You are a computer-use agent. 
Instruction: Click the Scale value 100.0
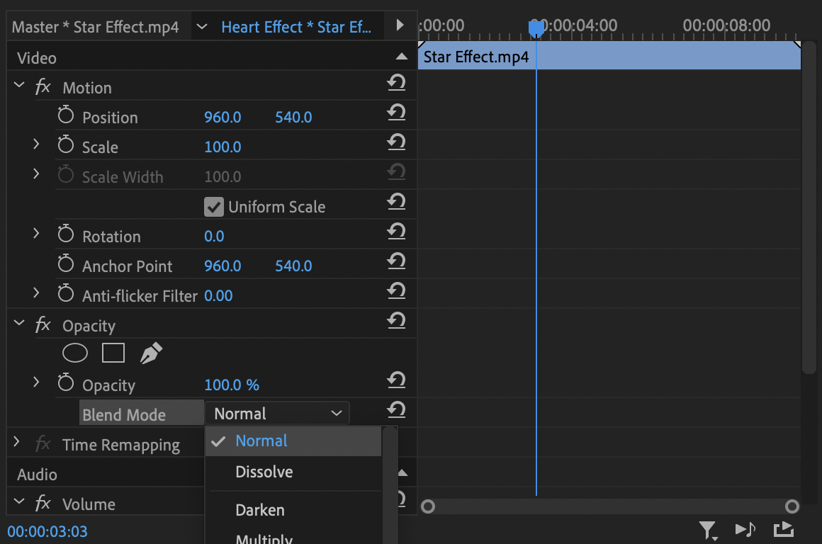click(223, 147)
